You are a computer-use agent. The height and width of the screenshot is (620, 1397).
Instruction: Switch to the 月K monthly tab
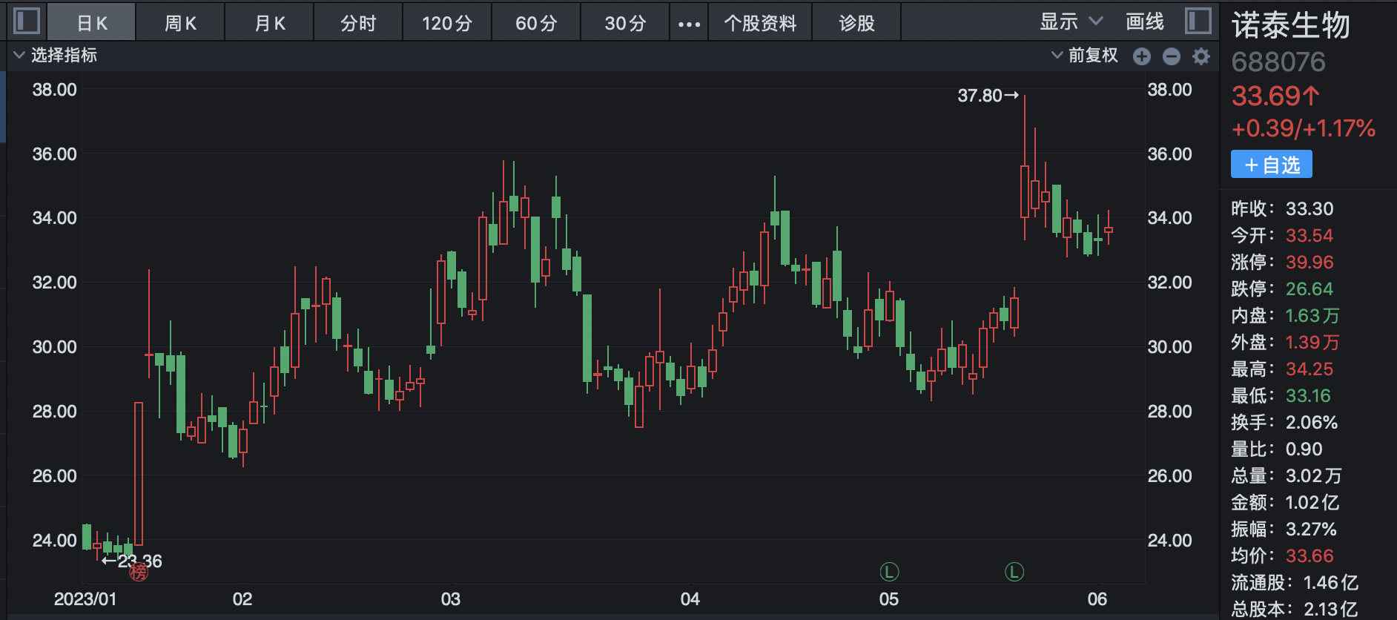(x=269, y=23)
